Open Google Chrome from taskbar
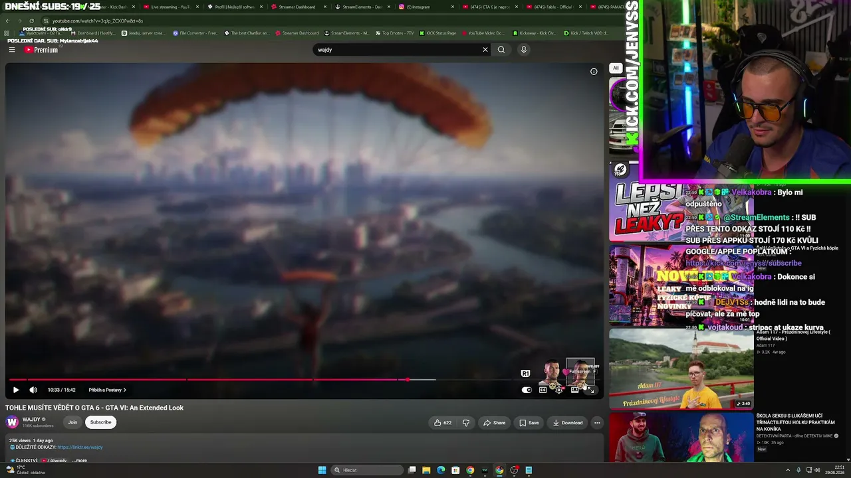The image size is (851, 478). click(x=470, y=470)
